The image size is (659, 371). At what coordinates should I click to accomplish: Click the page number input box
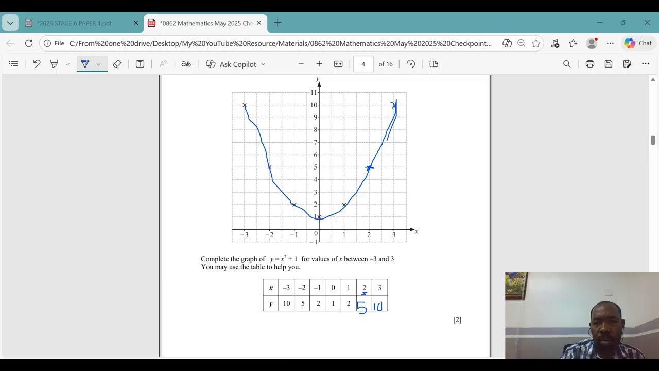363,64
